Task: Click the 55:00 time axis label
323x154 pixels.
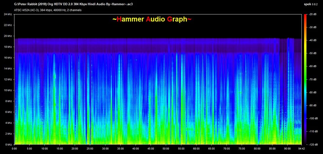Action: 181,148
